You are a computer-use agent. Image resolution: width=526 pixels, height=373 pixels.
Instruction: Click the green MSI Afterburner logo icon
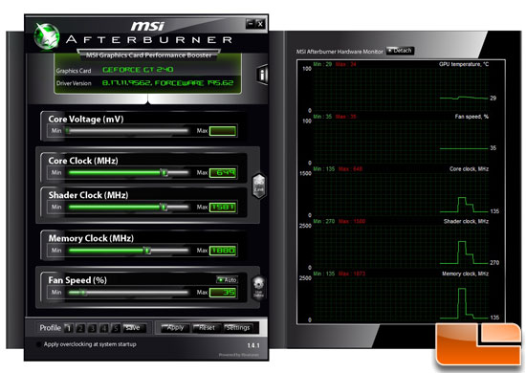pyautogui.click(x=47, y=36)
